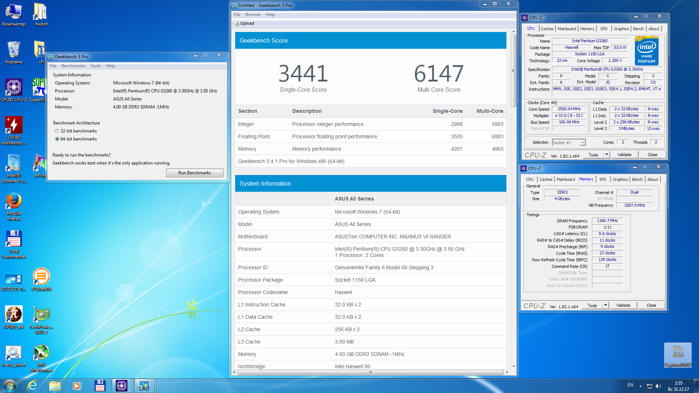
Task: Open Benchmarks menu in Geekbench 3 Pro
Action: pyautogui.click(x=73, y=66)
